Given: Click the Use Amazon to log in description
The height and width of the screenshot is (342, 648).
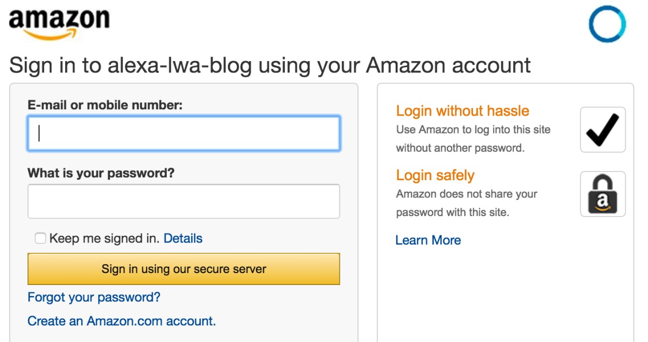Looking at the screenshot, I should [x=473, y=138].
